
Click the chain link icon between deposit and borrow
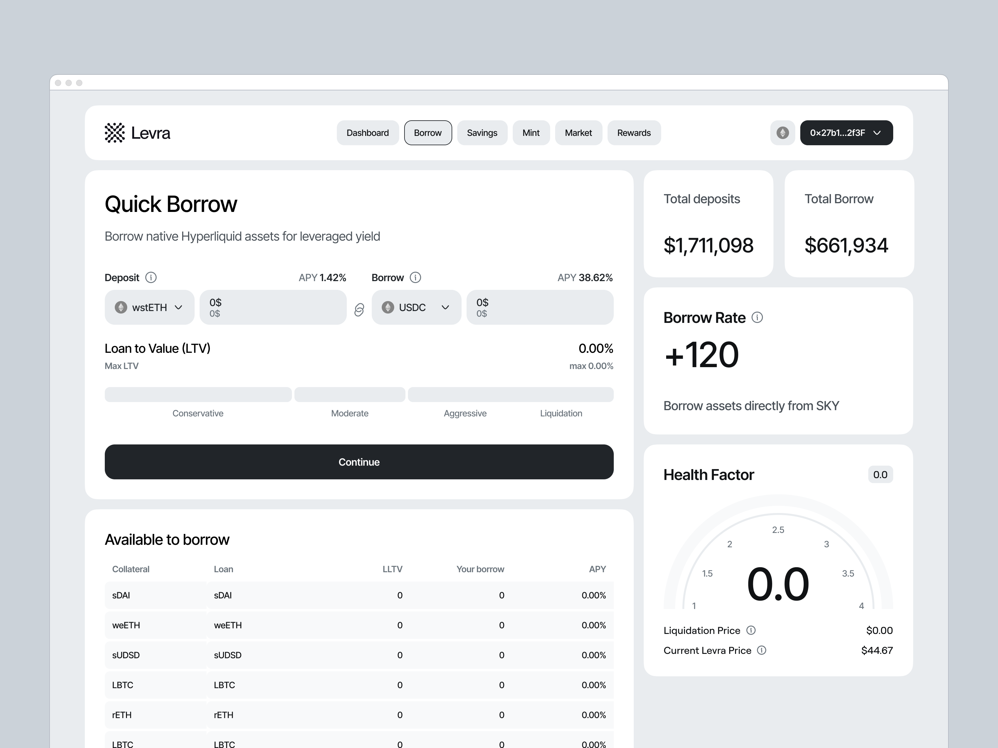(359, 310)
